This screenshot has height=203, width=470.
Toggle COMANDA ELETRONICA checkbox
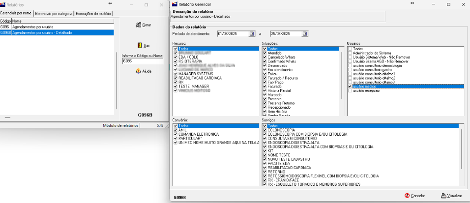176,134
